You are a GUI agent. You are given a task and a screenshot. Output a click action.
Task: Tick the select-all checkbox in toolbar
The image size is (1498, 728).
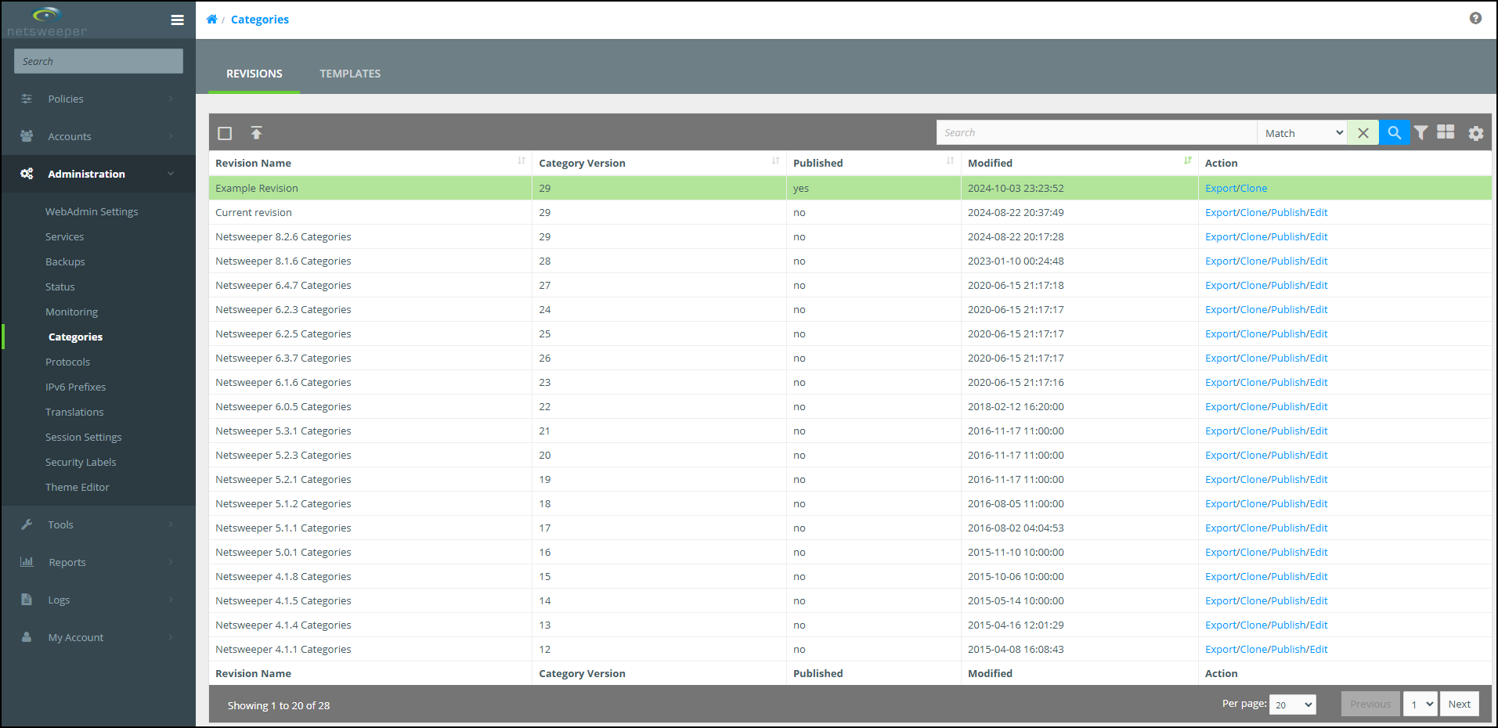pyautogui.click(x=225, y=133)
